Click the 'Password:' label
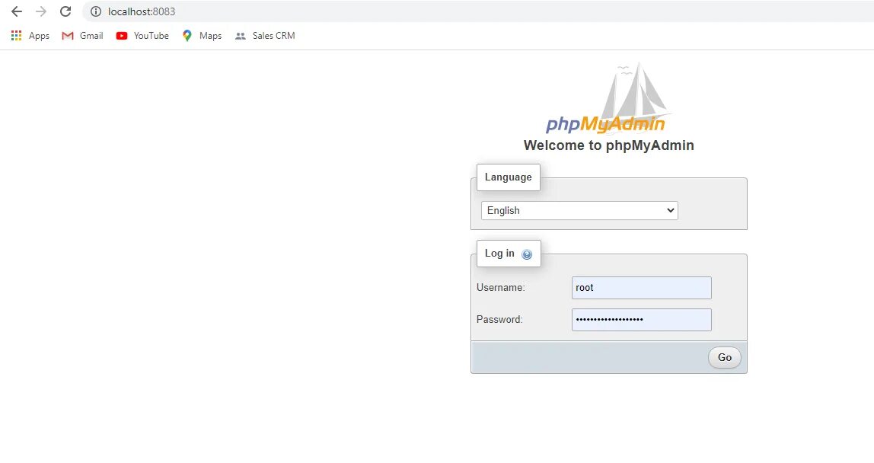This screenshot has height=463, width=874. [x=499, y=320]
